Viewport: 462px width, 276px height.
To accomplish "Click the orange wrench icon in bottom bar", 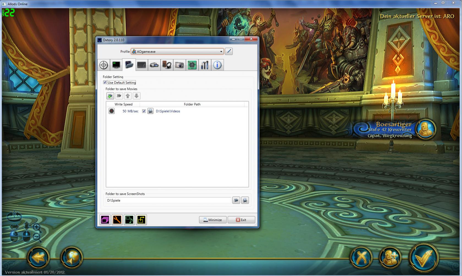I will click(x=117, y=220).
